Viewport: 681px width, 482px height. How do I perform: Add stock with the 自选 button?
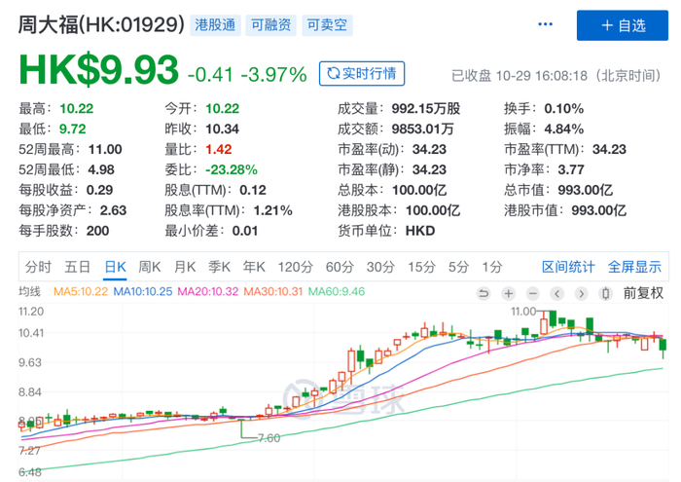coord(623,25)
